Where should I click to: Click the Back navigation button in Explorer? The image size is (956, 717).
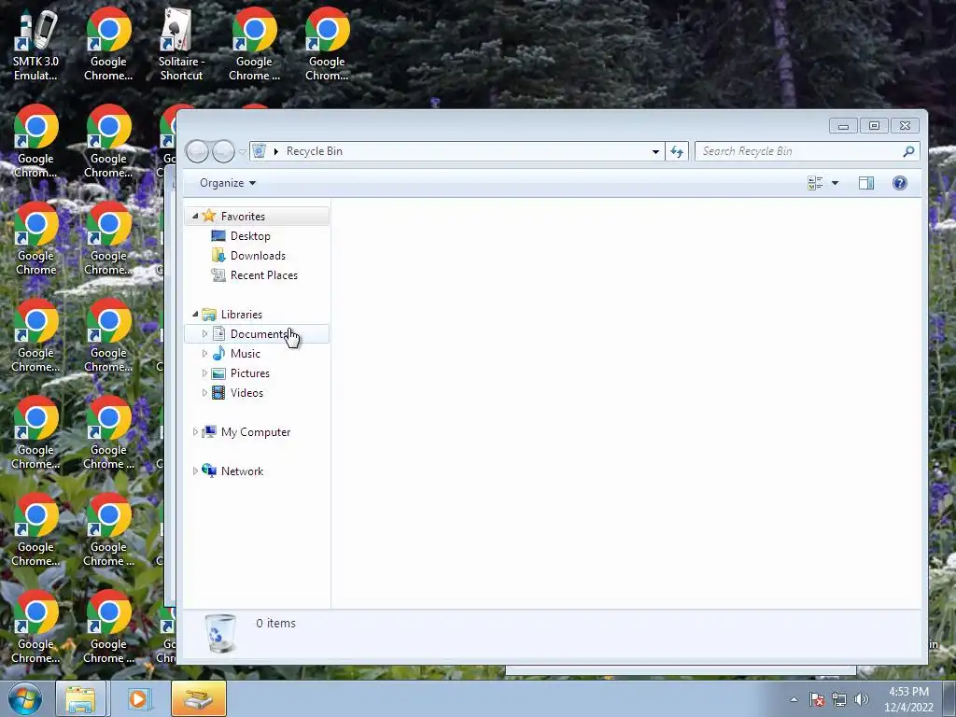(198, 151)
